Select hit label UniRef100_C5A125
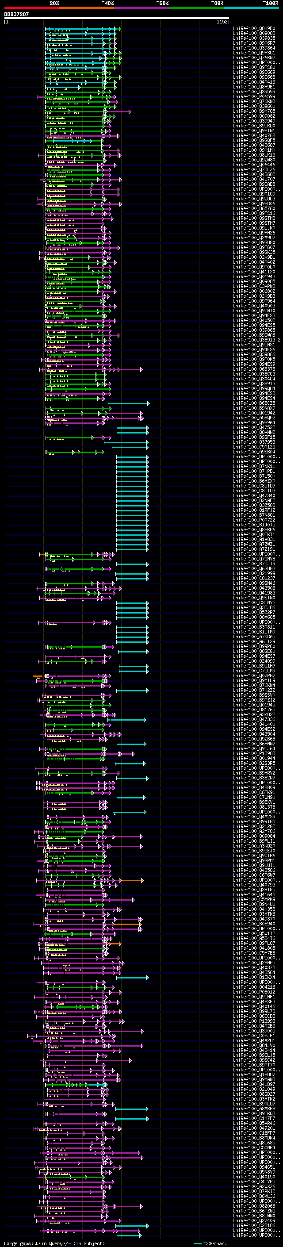Screen dimensions: 283x1247 254,447
